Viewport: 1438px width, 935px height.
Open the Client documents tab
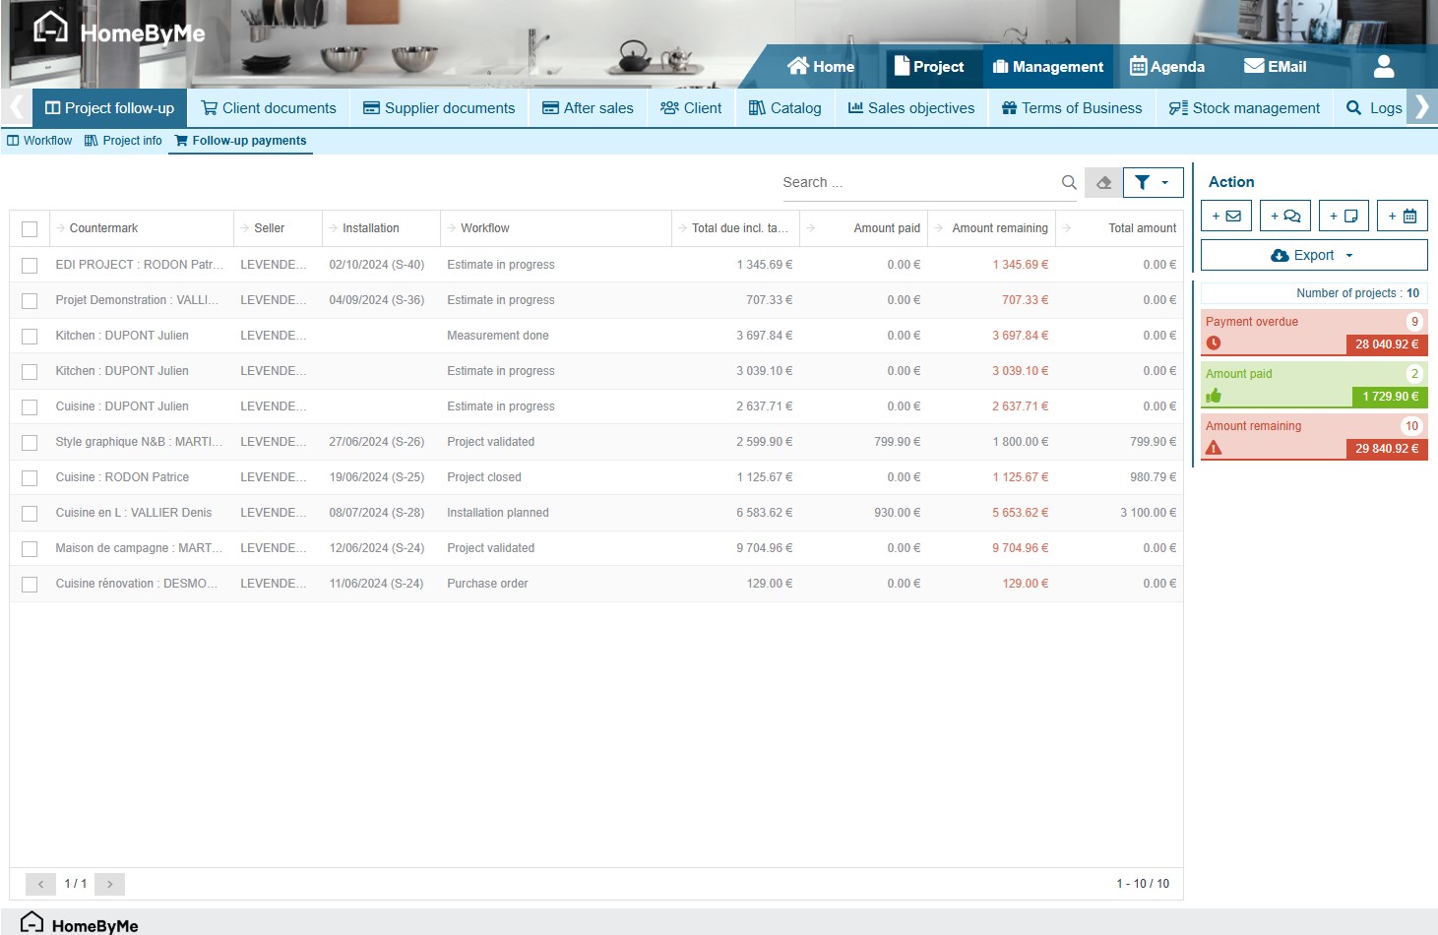(x=269, y=108)
